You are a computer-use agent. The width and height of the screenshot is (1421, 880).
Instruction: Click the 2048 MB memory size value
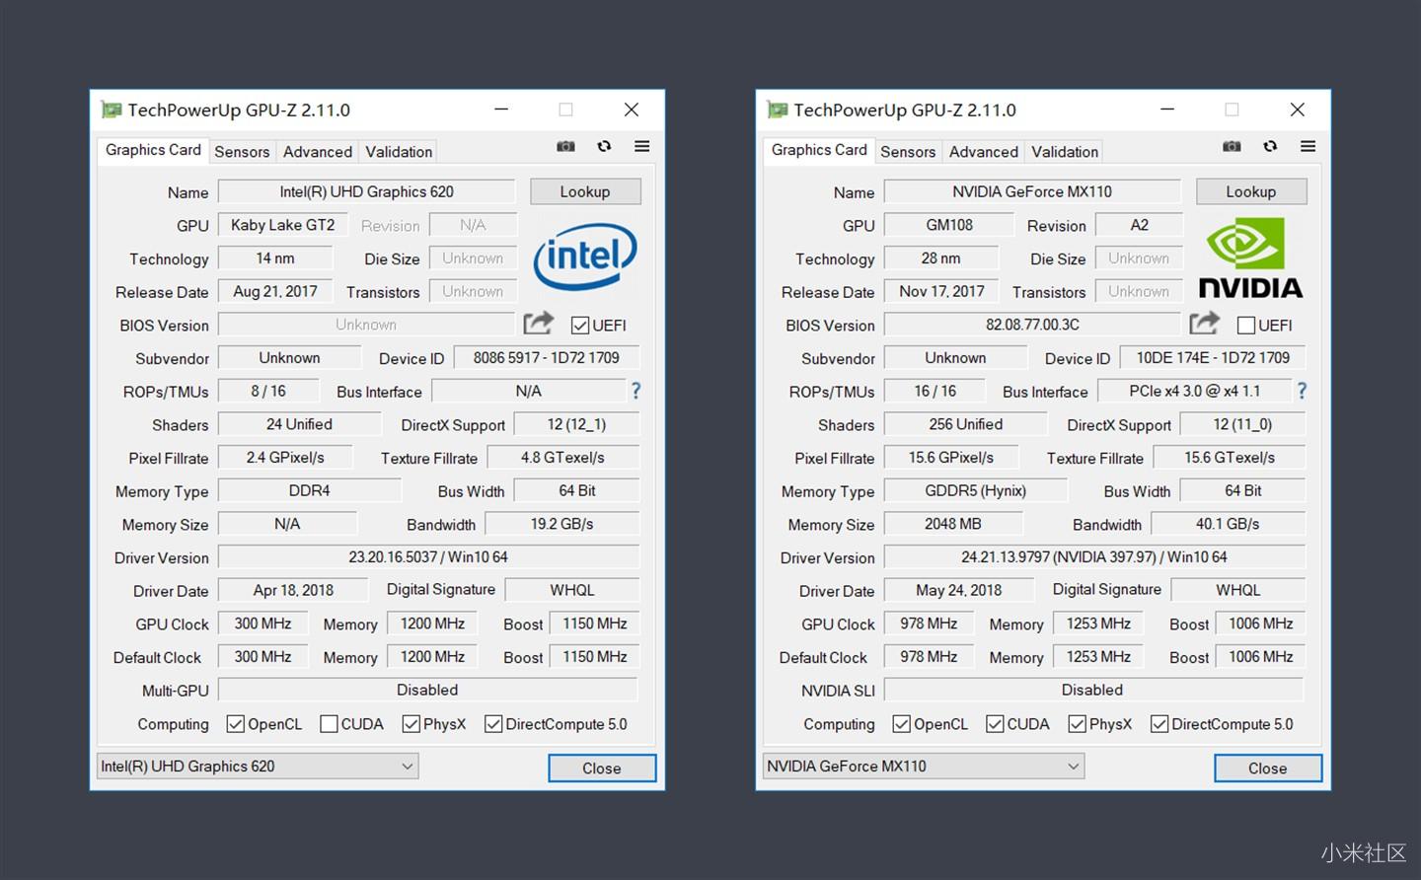click(953, 524)
